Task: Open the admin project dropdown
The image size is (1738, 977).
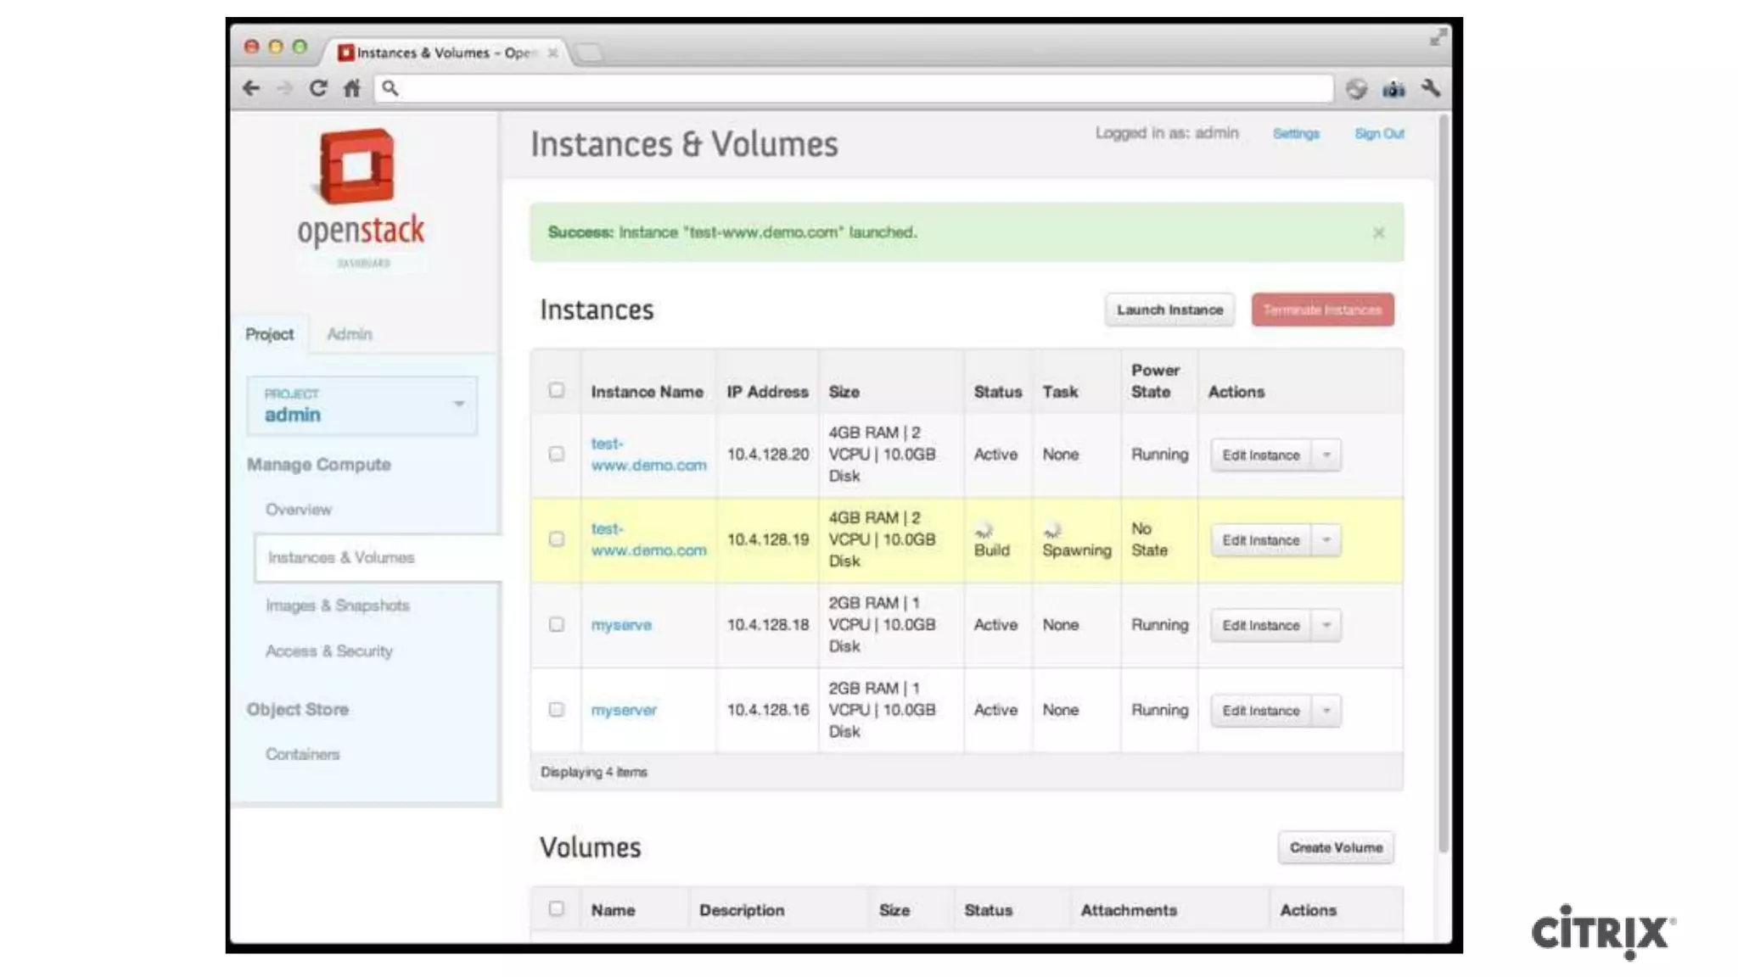Action: pos(362,405)
